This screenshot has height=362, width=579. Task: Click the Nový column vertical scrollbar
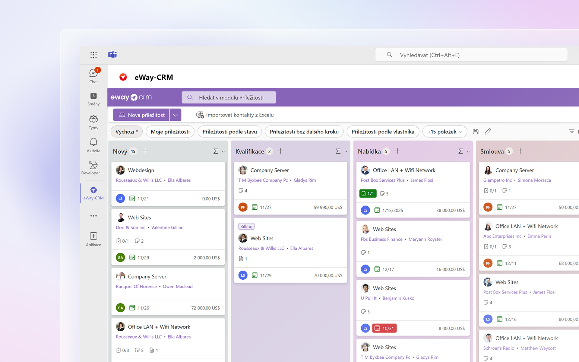coord(226,211)
